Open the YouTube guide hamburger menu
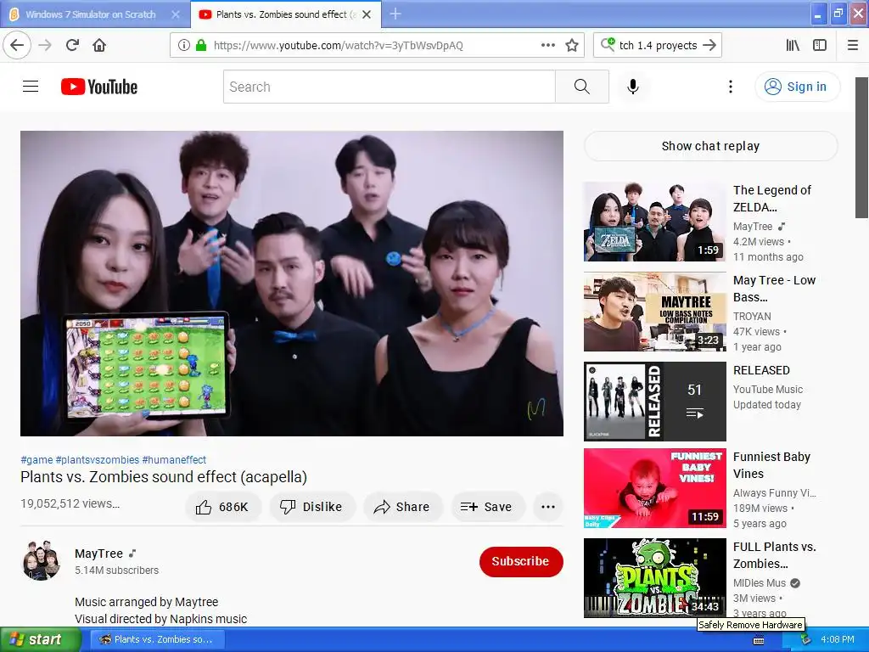The width and height of the screenshot is (869, 652). 31,87
